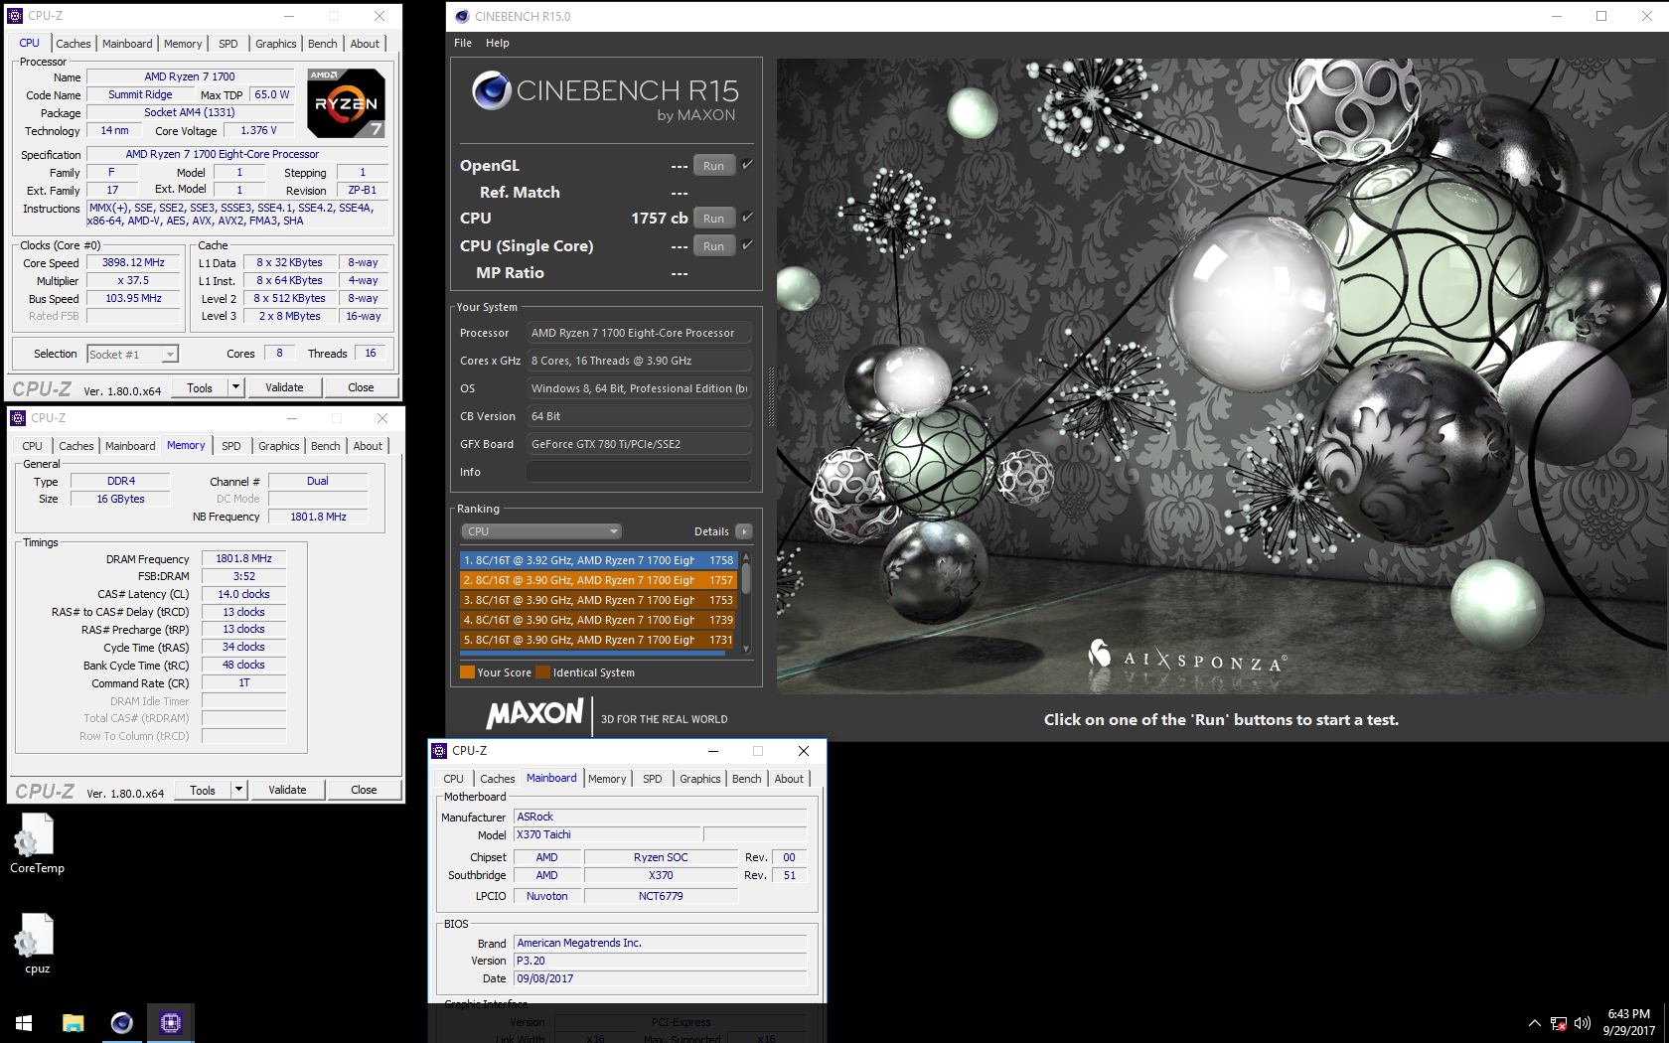Click the Core Voltage value 1.376 V
Viewport: 1669px width, 1043px height.
click(x=258, y=130)
